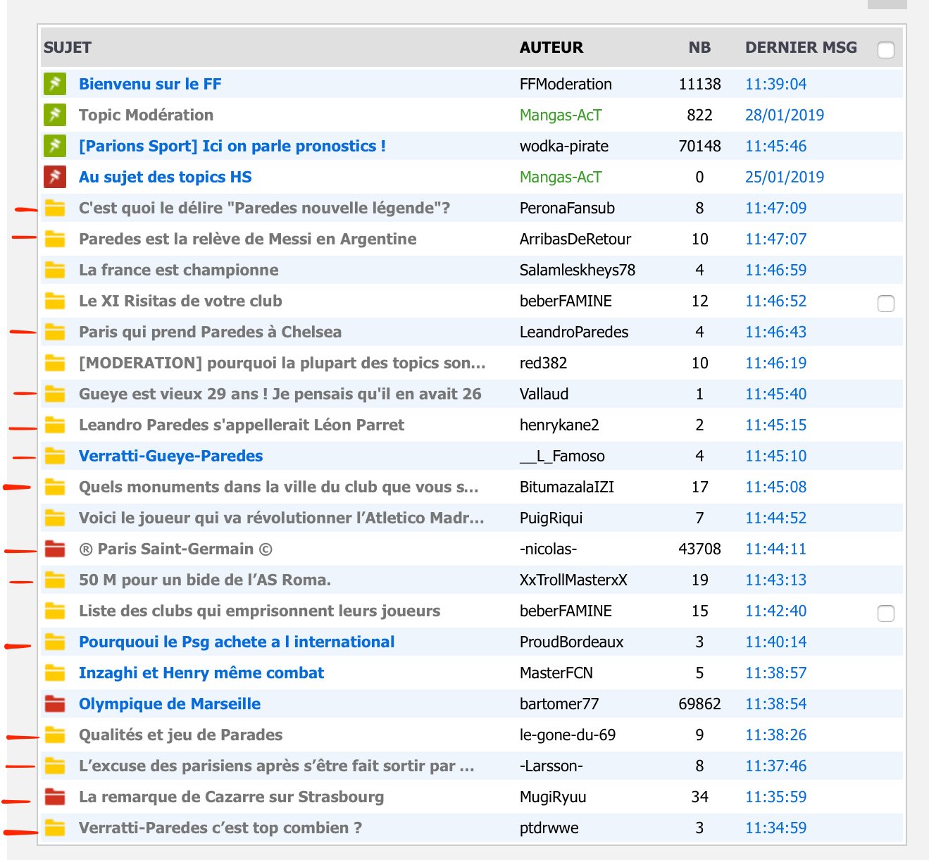Screen dimensions: 929x860
Task: Jump to last message dated 25/01/2019
Action: [x=785, y=177]
